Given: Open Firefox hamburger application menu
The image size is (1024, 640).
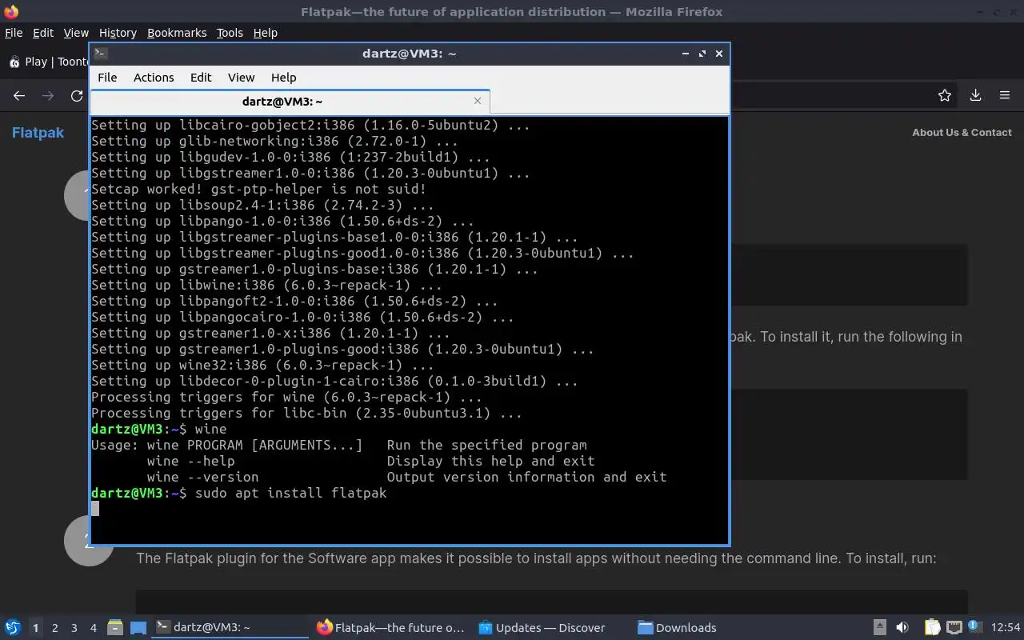Looking at the screenshot, I should [1005, 96].
